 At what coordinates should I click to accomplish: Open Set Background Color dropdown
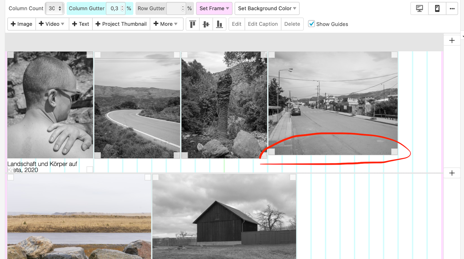point(267,8)
